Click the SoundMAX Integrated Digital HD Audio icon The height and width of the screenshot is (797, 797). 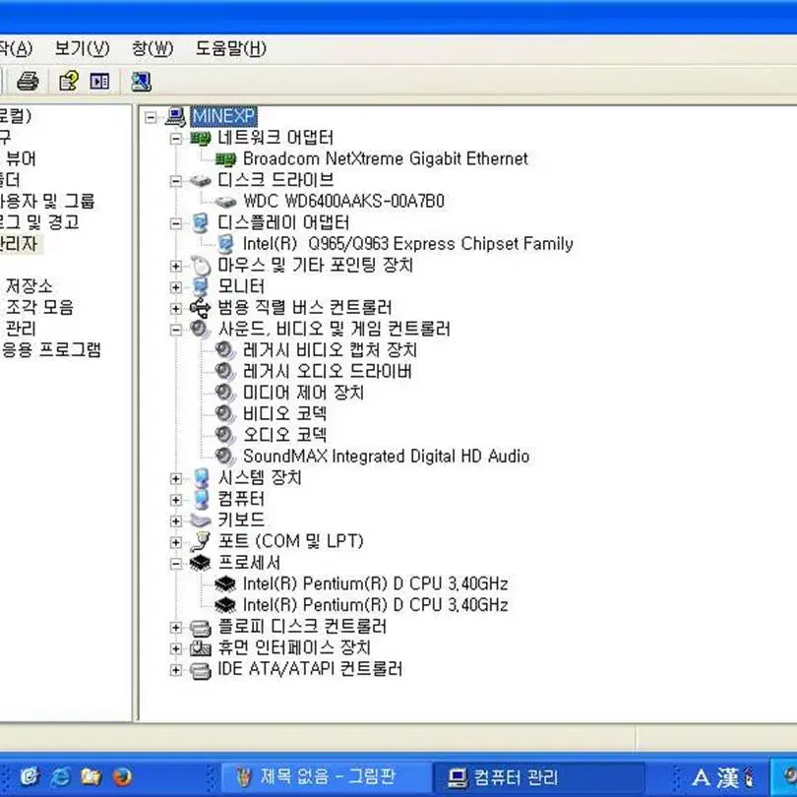(x=225, y=456)
